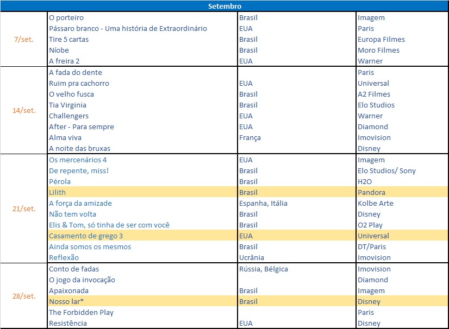The height and width of the screenshot is (329, 449).
Task: Click the Challengers film title
Action: [68, 116]
